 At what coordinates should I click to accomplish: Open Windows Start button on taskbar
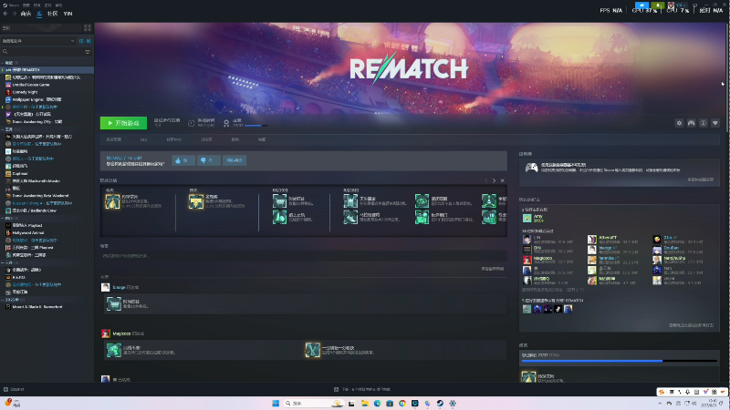(276, 403)
